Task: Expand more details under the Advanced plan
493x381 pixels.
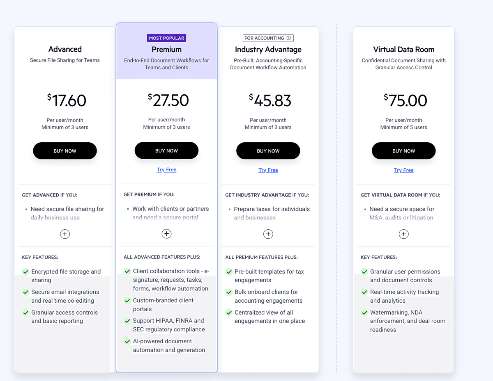Action: point(65,234)
